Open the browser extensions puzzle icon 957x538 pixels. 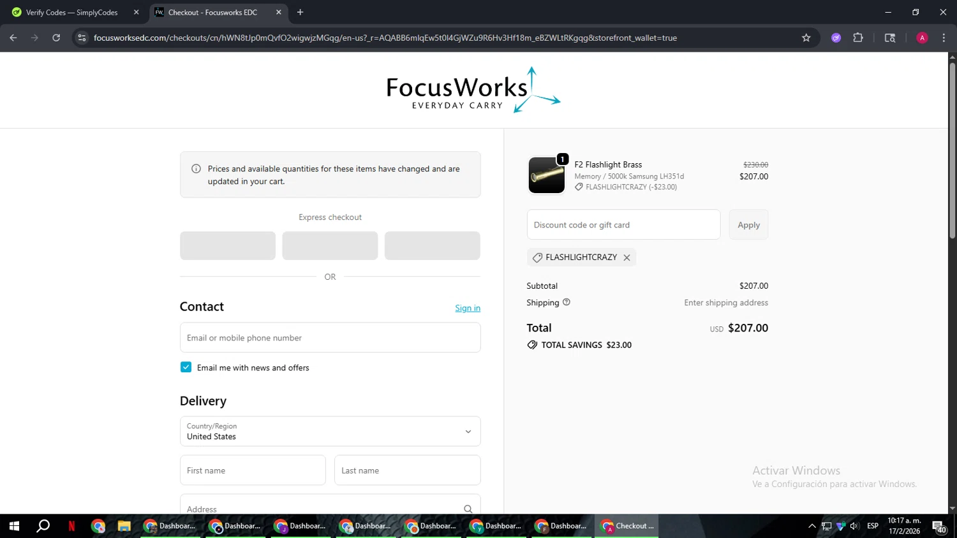858,38
